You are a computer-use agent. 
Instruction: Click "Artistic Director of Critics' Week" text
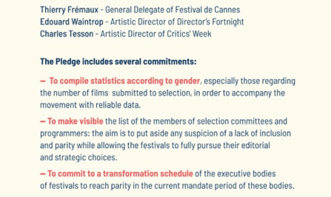(x=157, y=33)
